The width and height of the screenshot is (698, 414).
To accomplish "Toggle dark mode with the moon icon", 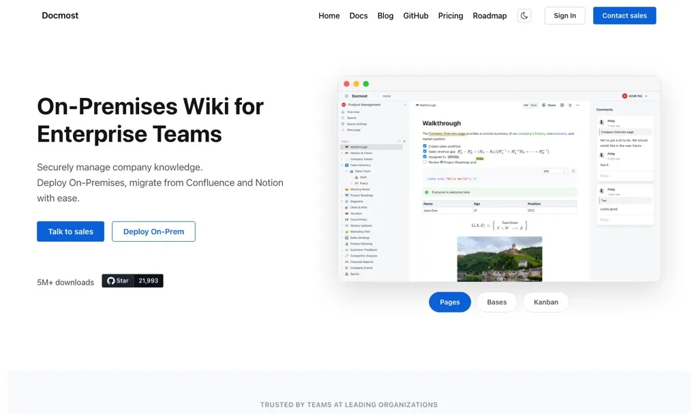I will tap(524, 16).
